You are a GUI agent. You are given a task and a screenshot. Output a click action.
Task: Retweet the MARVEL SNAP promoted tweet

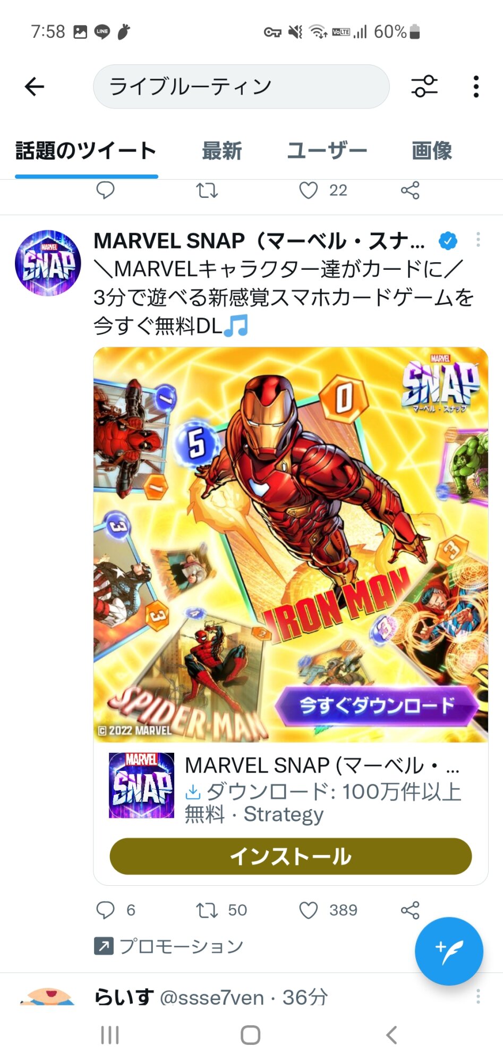(x=207, y=910)
